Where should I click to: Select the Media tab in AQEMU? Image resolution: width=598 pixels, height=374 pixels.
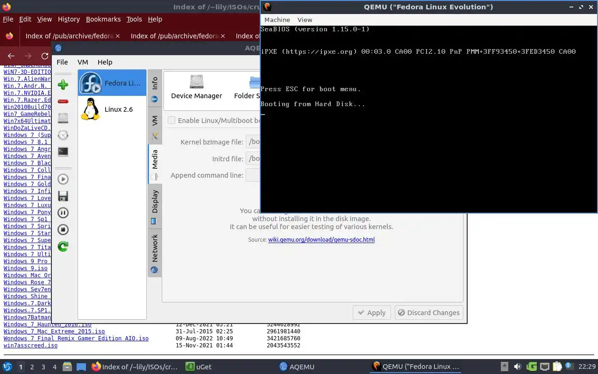pos(155,164)
